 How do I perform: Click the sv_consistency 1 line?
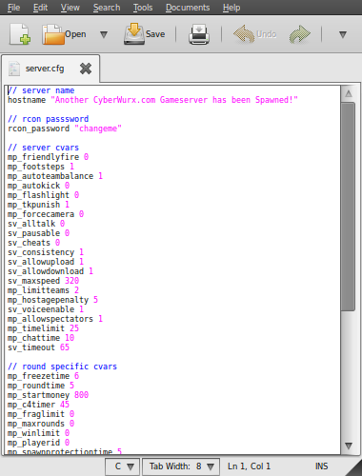tap(46, 252)
